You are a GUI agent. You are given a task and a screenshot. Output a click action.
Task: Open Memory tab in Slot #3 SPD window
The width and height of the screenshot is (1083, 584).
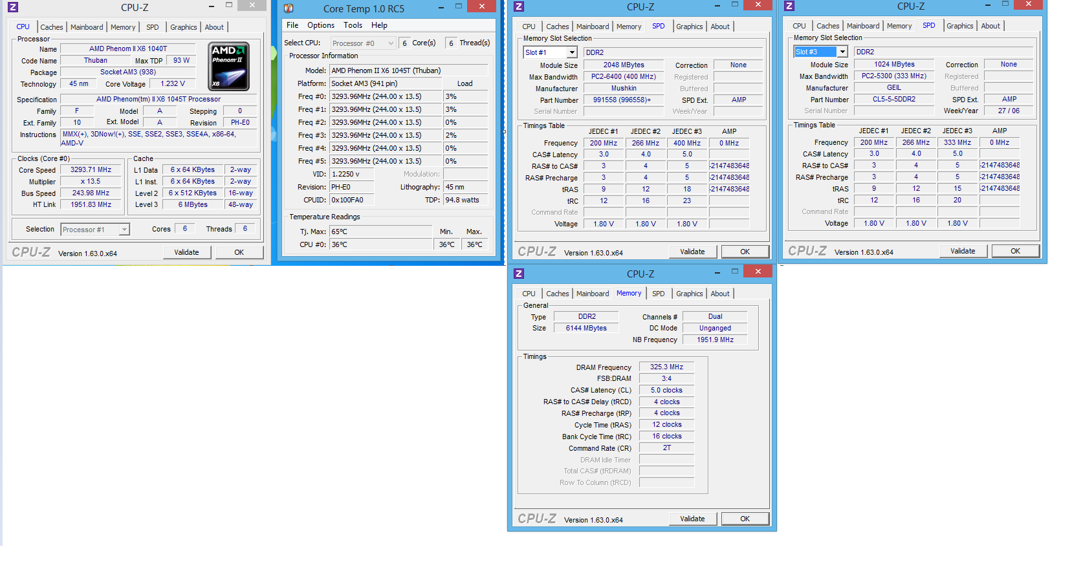[899, 26]
